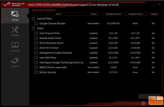Image resolution: width=164 pixels, height=107 pixels.
Task: Open the Manual book icon
Action: pyautogui.click(x=15, y=45)
